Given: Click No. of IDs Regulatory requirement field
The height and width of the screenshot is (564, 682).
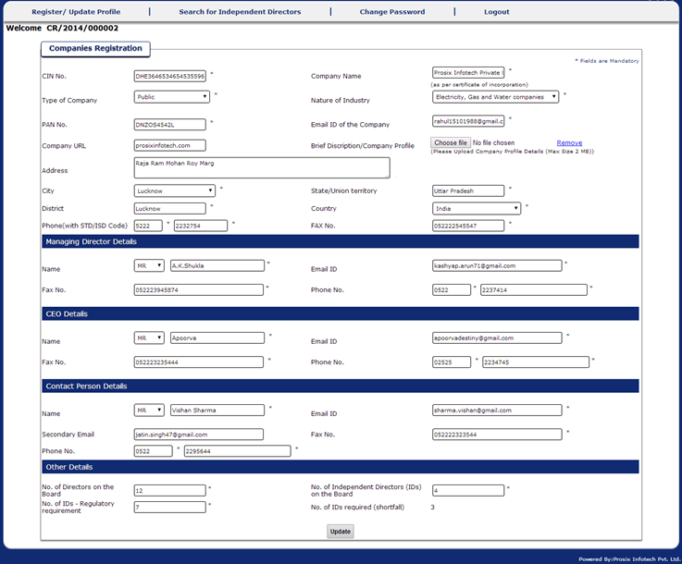Looking at the screenshot, I should pos(170,507).
